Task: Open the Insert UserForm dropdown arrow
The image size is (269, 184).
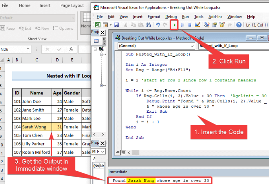Action: (110, 25)
